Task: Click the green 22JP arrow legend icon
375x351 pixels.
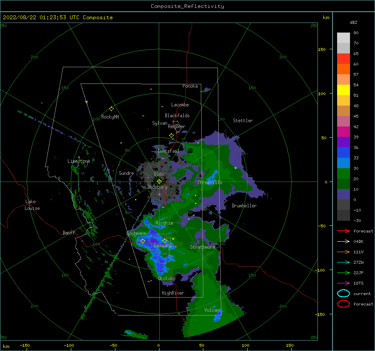Action: (343, 273)
